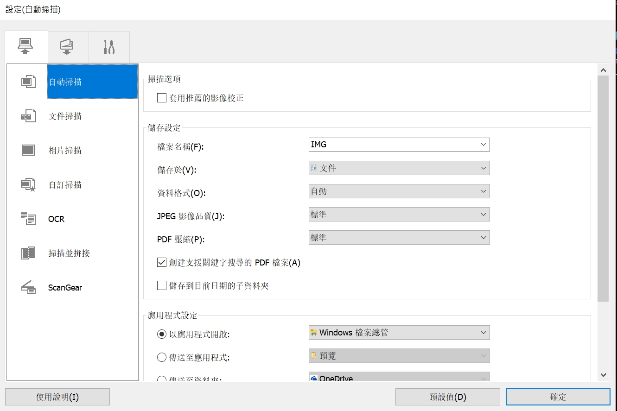Enable 套用推薦的影像校正 checkbox
617x411 pixels.
(x=162, y=98)
